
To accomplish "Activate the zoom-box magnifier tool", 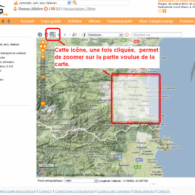I will (53, 34).
